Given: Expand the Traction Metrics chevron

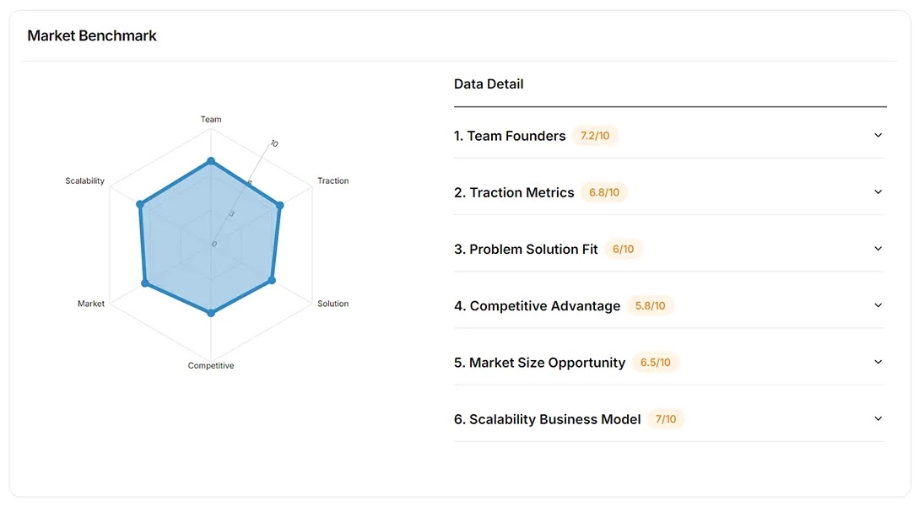Looking at the screenshot, I should [x=878, y=192].
